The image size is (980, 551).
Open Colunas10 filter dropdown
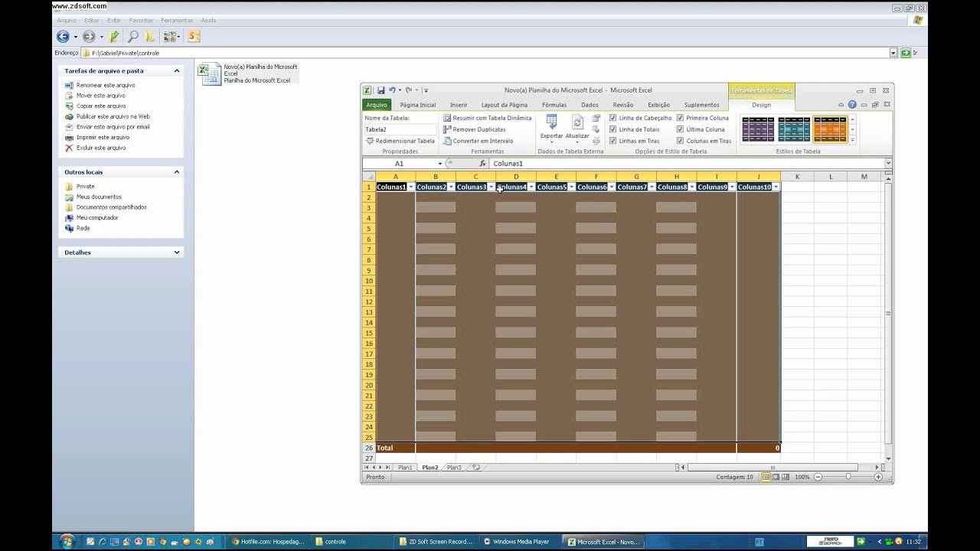[776, 187]
